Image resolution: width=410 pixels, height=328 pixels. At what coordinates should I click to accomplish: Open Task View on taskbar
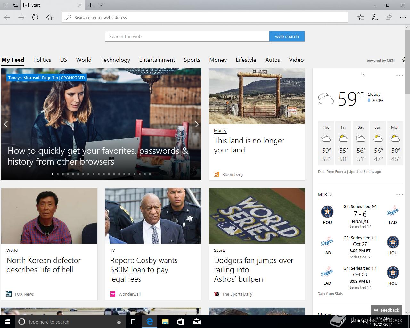pos(133,322)
